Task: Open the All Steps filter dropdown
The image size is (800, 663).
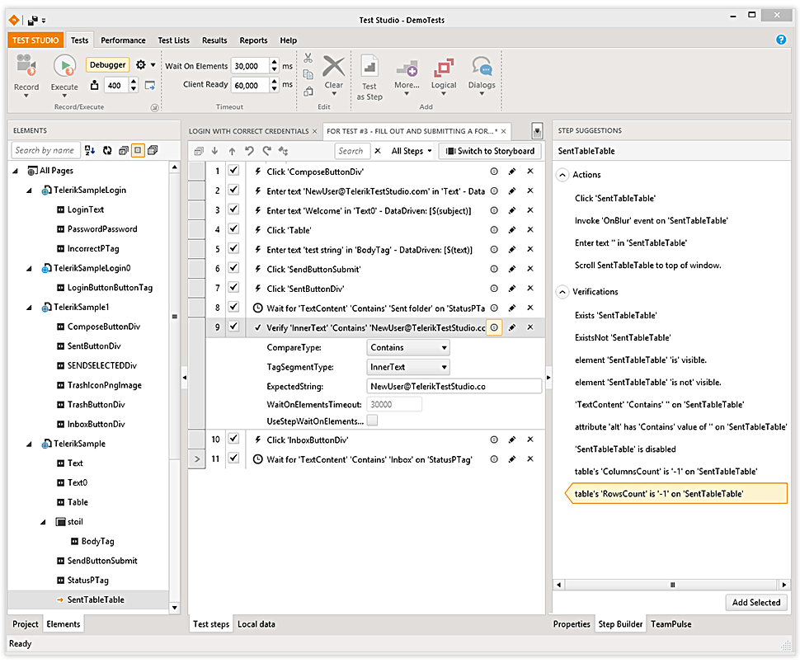Action: point(412,151)
